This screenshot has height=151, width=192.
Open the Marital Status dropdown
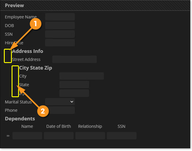(x=60, y=102)
